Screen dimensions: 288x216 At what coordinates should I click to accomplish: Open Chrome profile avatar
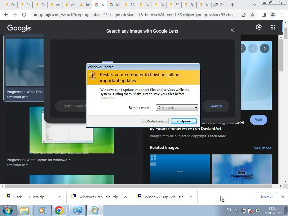(273, 15)
